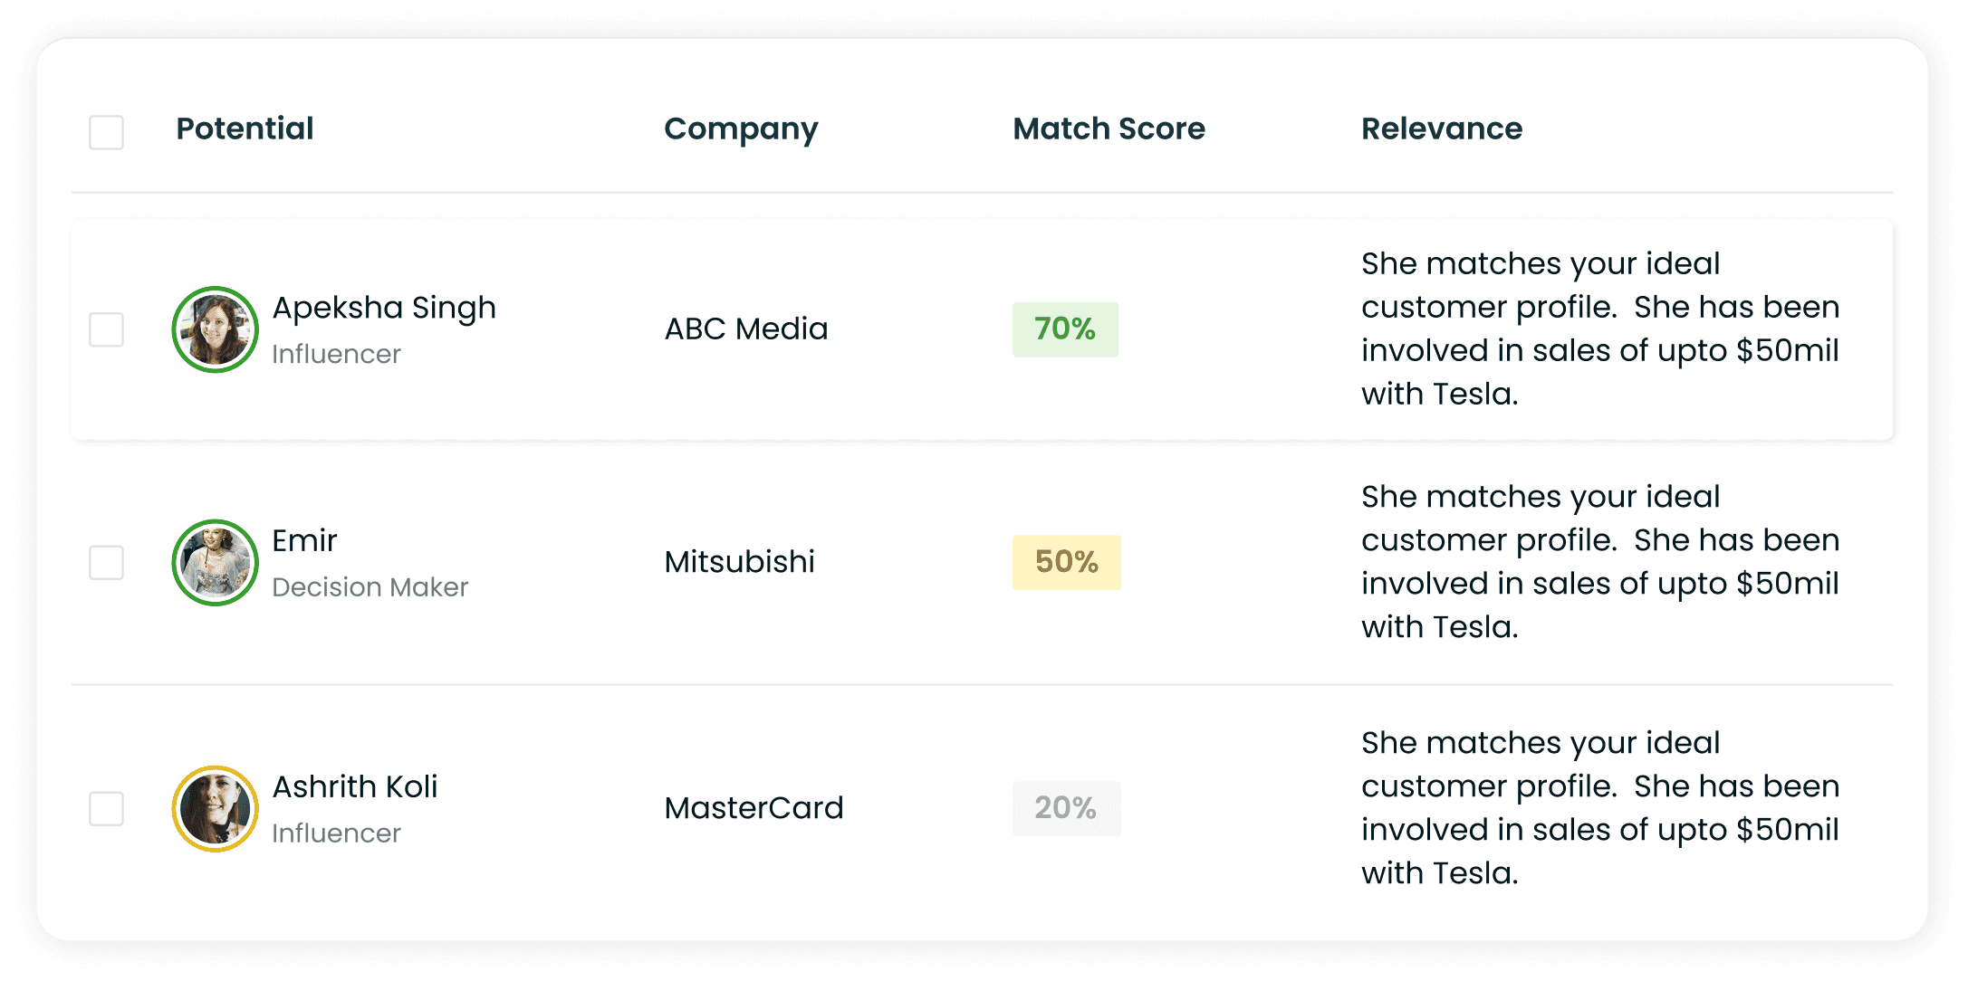The image size is (1968, 981).
Task: Click Apeksha Singh's profile avatar
Action: [x=216, y=329]
